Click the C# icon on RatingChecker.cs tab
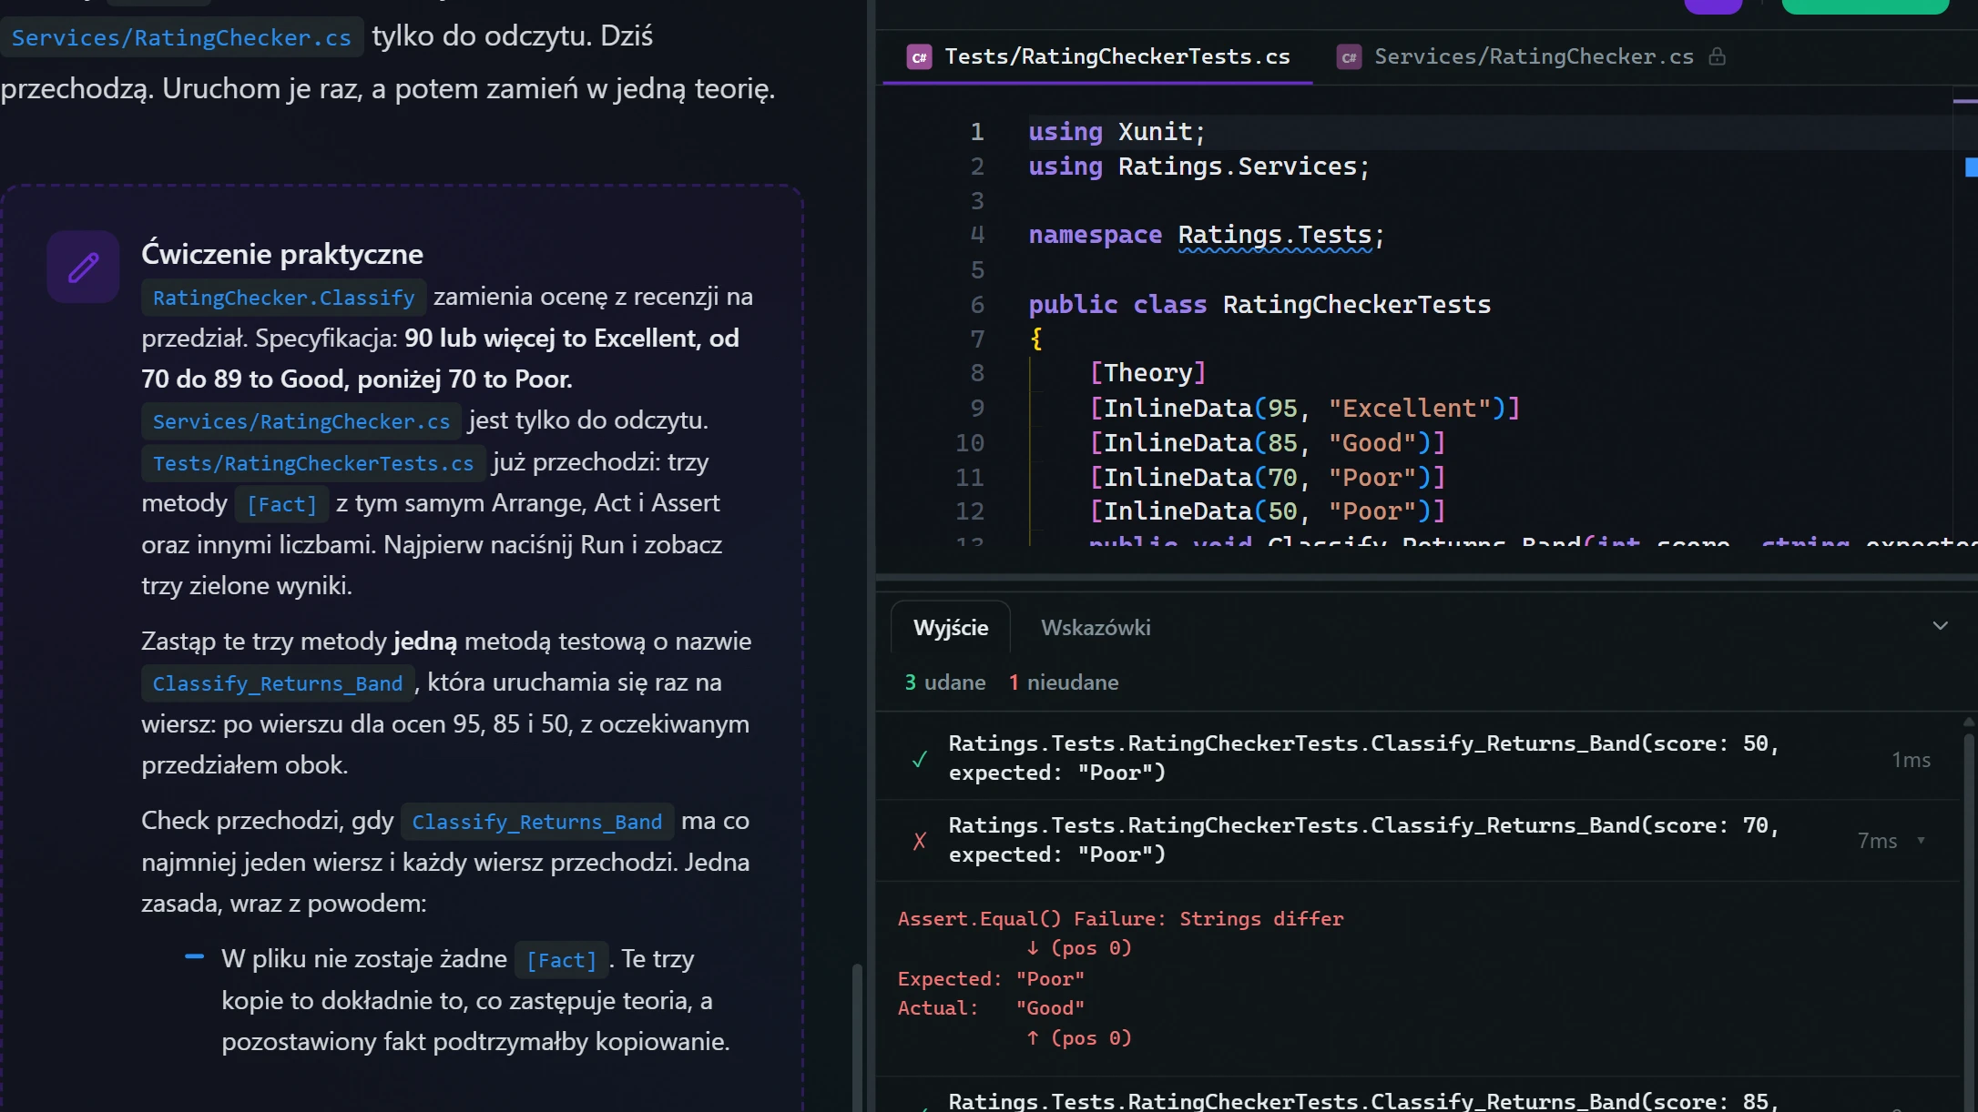Image resolution: width=1978 pixels, height=1112 pixels. 1349,57
